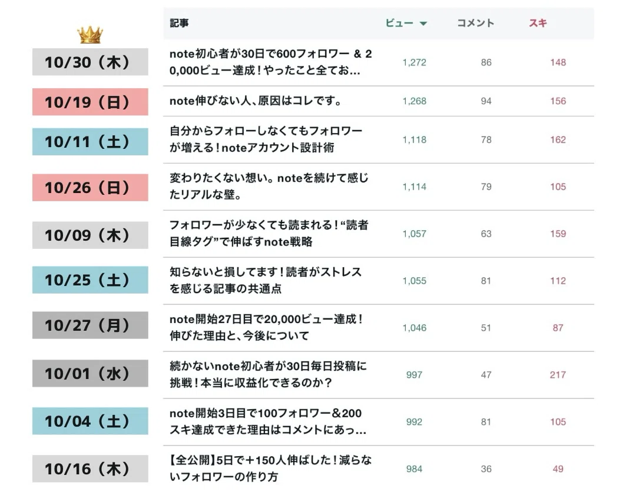Open article about 30日で600フォロワー
Viewport: 636px width, 492px height.
(x=270, y=62)
